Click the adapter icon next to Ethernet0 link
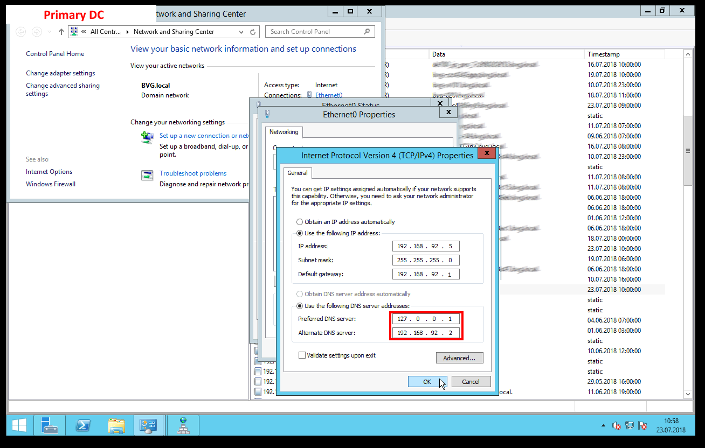Viewport: 705px width, 448px height. click(x=310, y=95)
